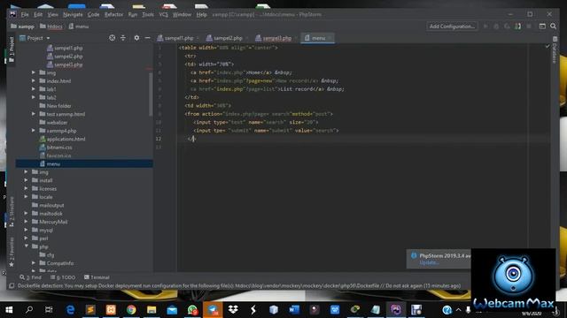Click line number 12 in editor gutter
Screen dimensions: 567x318
pyautogui.click(x=159, y=139)
